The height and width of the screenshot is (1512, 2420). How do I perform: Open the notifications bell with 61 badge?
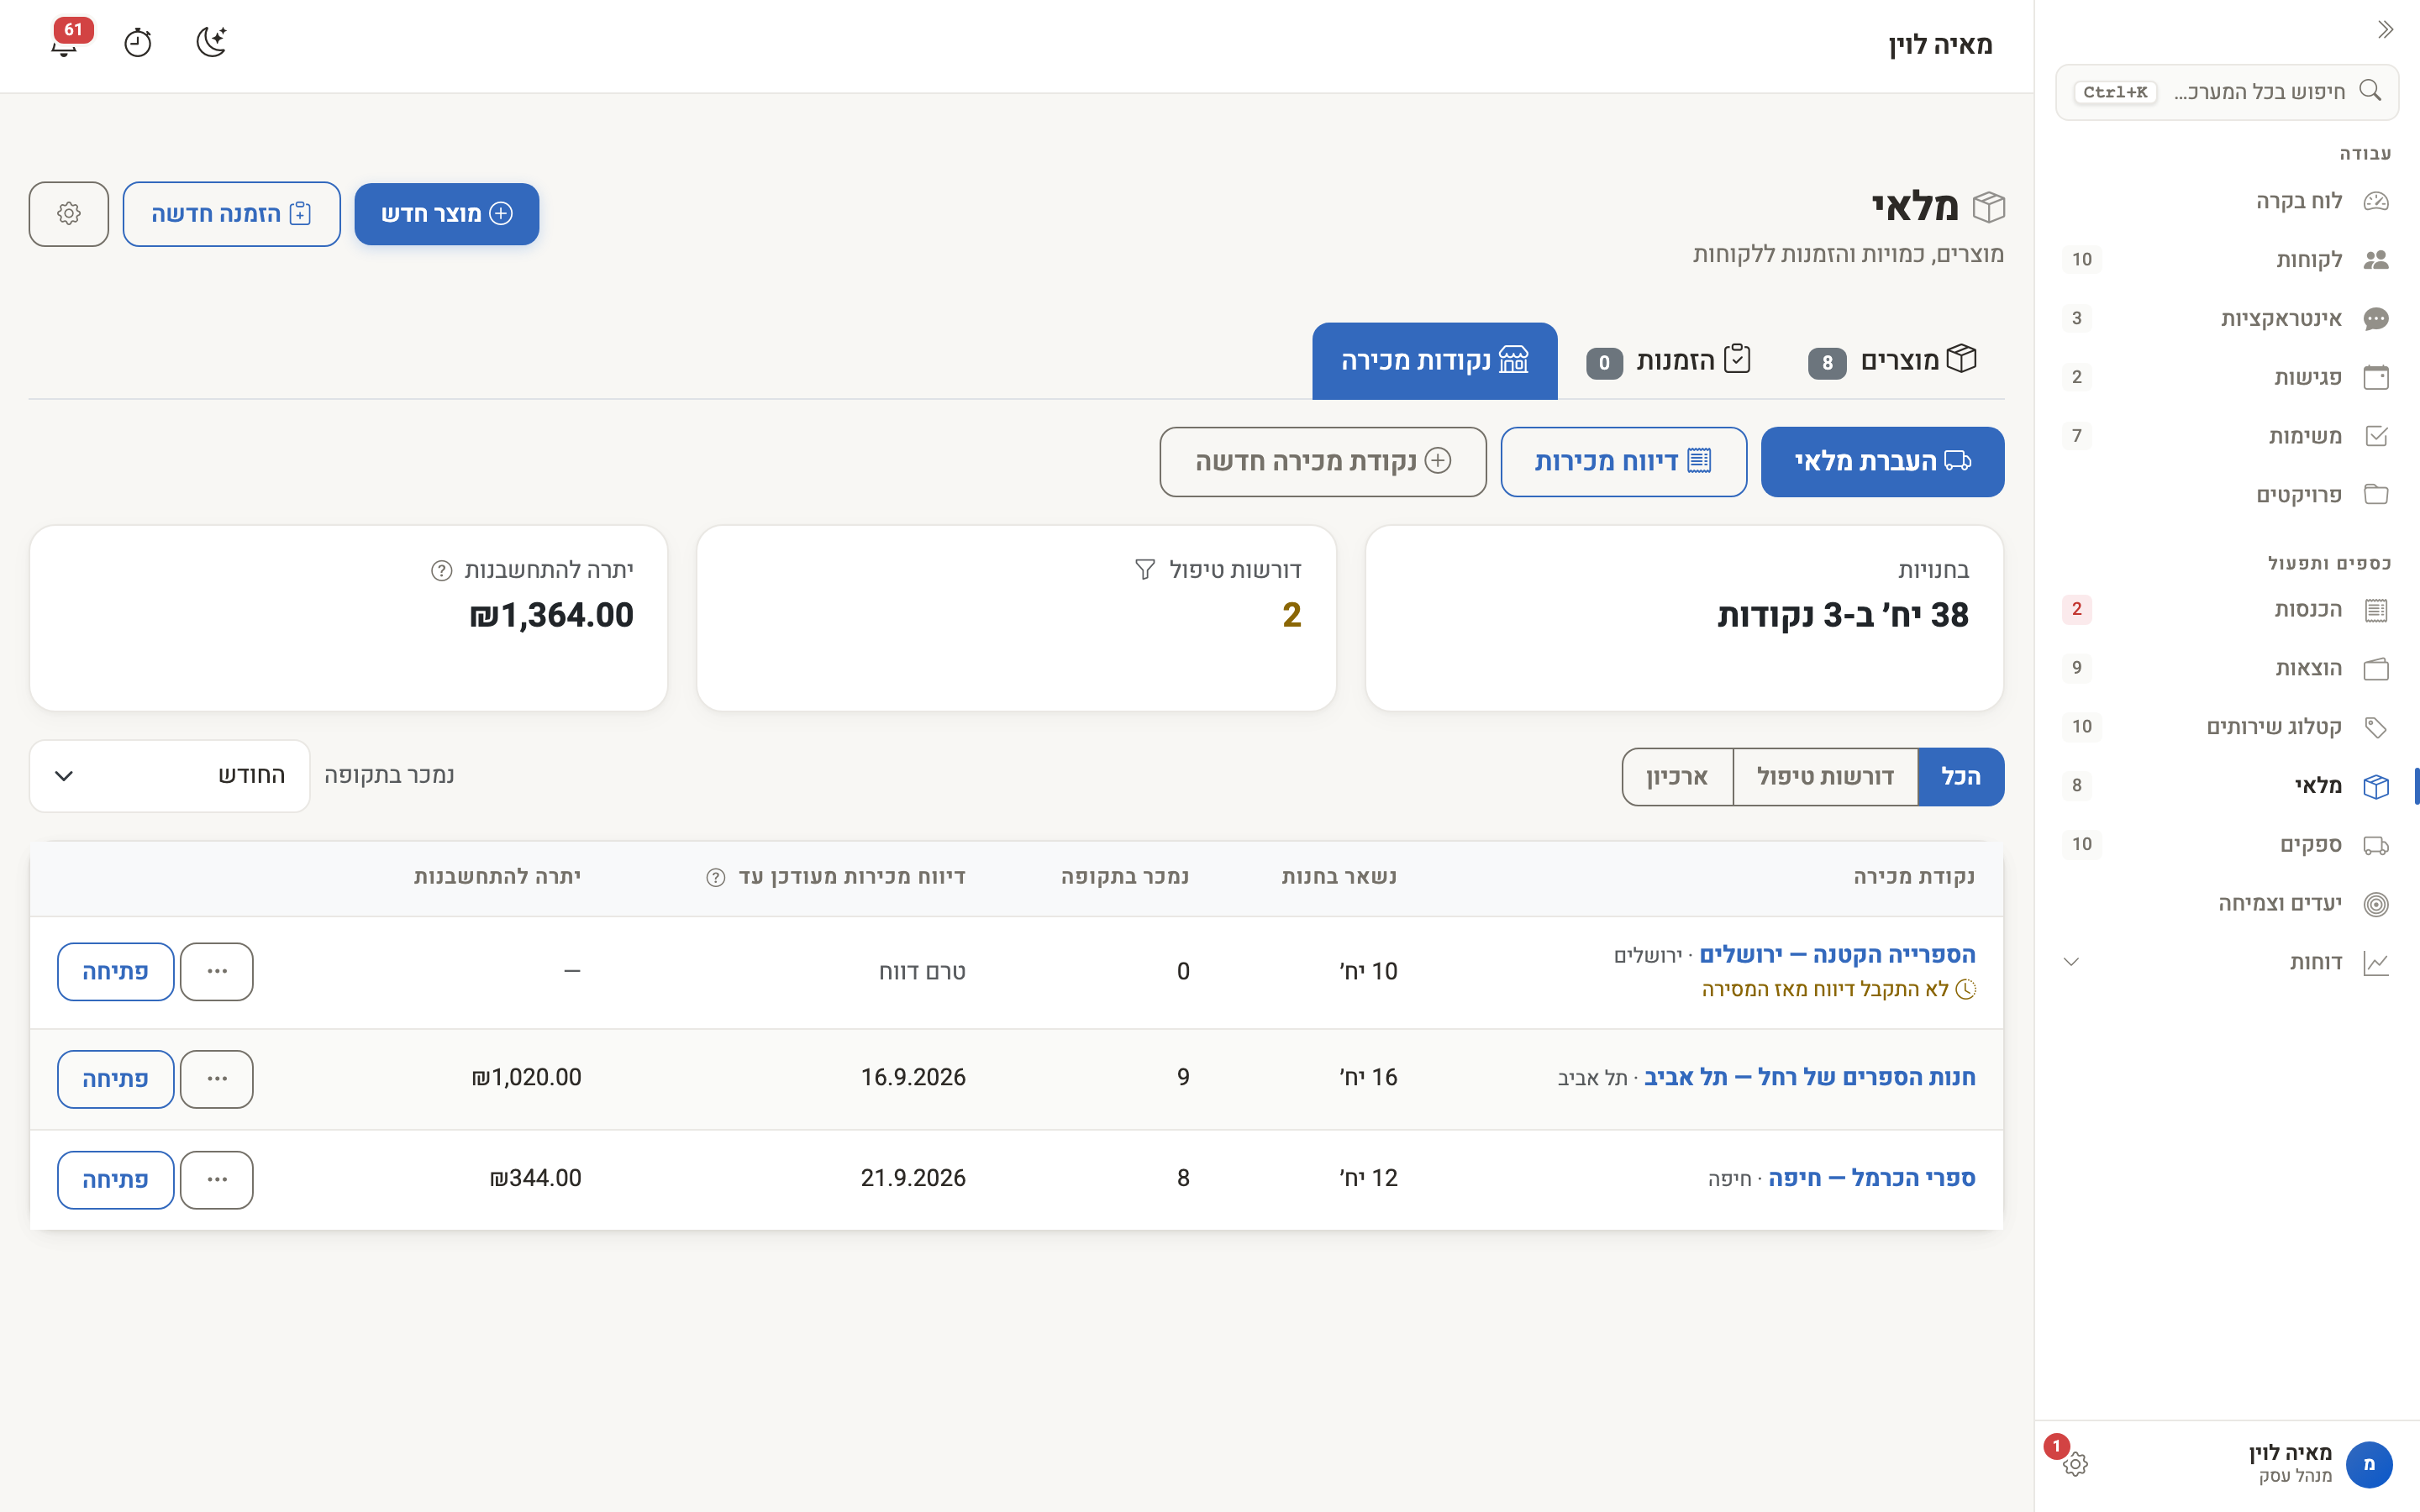[x=65, y=41]
